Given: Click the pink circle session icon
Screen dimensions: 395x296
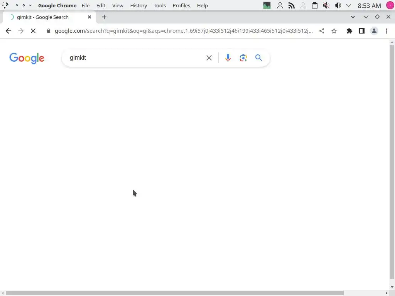Looking at the screenshot, I should (x=390, y=5).
